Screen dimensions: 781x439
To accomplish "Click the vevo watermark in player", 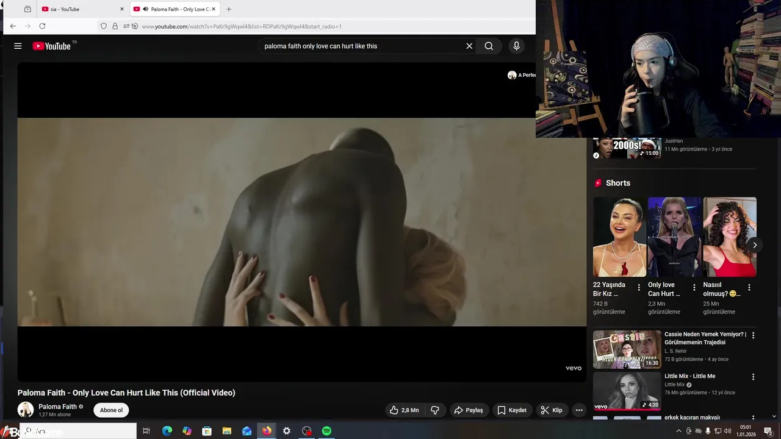I will point(573,368).
